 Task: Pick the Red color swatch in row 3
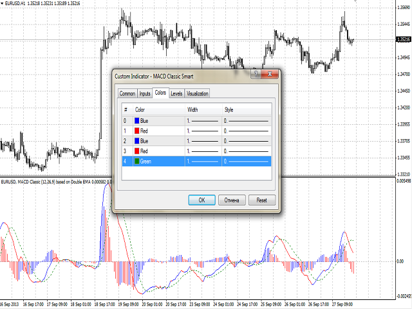(137, 151)
